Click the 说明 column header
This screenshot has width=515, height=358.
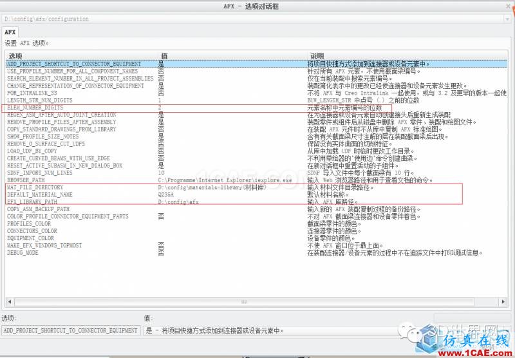(x=317, y=56)
